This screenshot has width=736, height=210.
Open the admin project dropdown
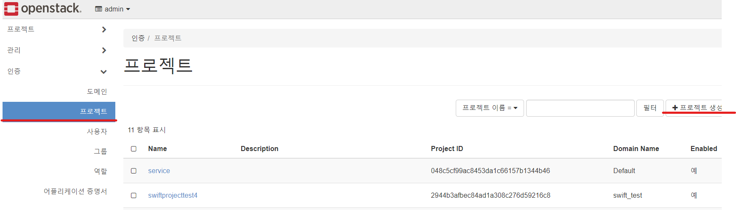pyautogui.click(x=112, y=9)
